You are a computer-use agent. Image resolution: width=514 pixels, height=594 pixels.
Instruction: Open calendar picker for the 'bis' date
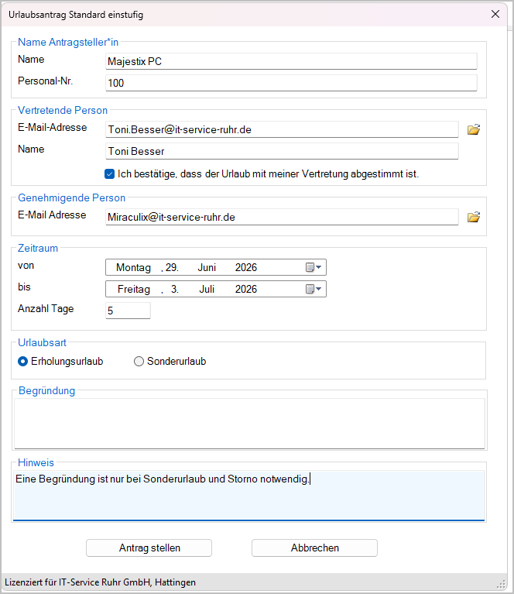(314, 289)
